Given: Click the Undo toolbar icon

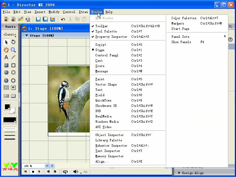Looking at the screenshot, I should click(x=63, y=19).
